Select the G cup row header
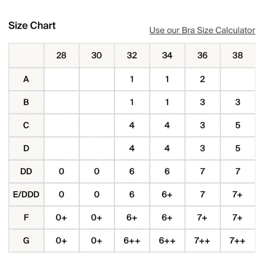 coord(26,241)
